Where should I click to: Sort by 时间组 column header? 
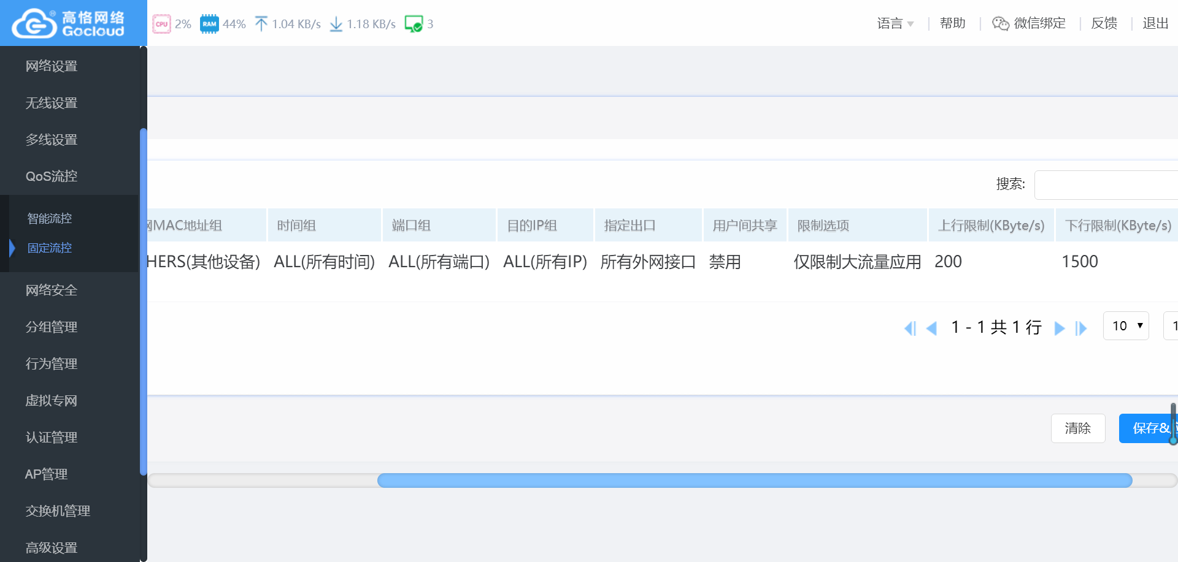[x=325, y=225]
